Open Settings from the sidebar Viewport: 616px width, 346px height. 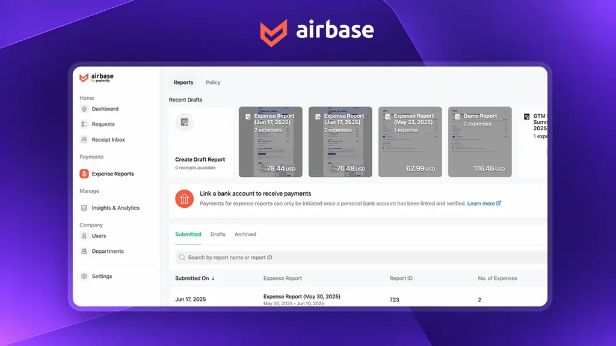[102, 276]
